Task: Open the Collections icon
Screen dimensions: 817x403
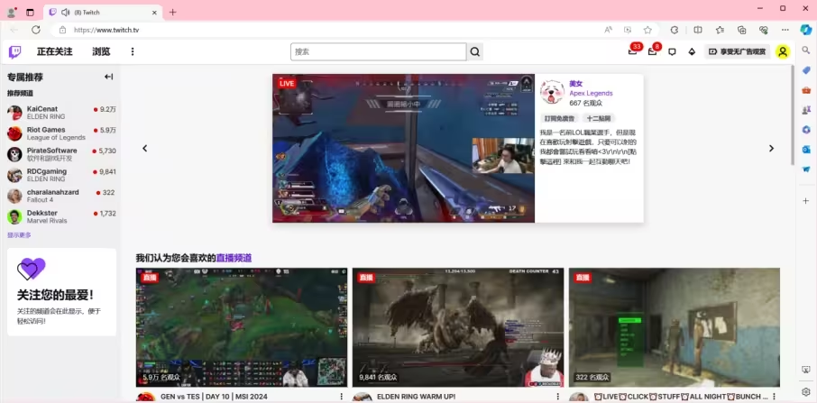Action: (x=742, y=30)
